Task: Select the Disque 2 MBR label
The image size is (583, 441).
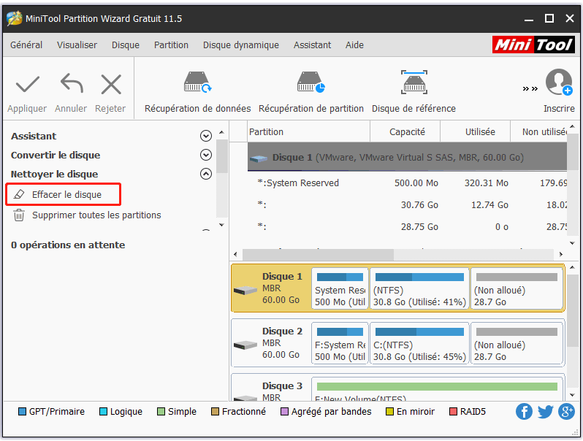Action: point(272,343)
